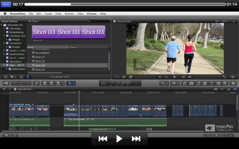Viewport: 239px width, 149px height.
Task: Adjust the timeline zoom slider
Action: click(x=216, y=135)
